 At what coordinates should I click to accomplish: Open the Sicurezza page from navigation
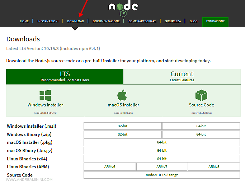tap(173, 22)
